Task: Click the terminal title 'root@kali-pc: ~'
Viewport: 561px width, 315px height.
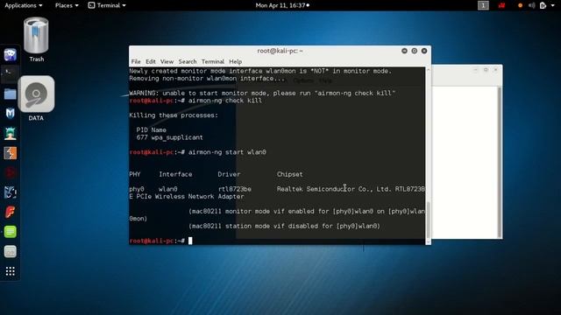Action: tap(280, 51)
